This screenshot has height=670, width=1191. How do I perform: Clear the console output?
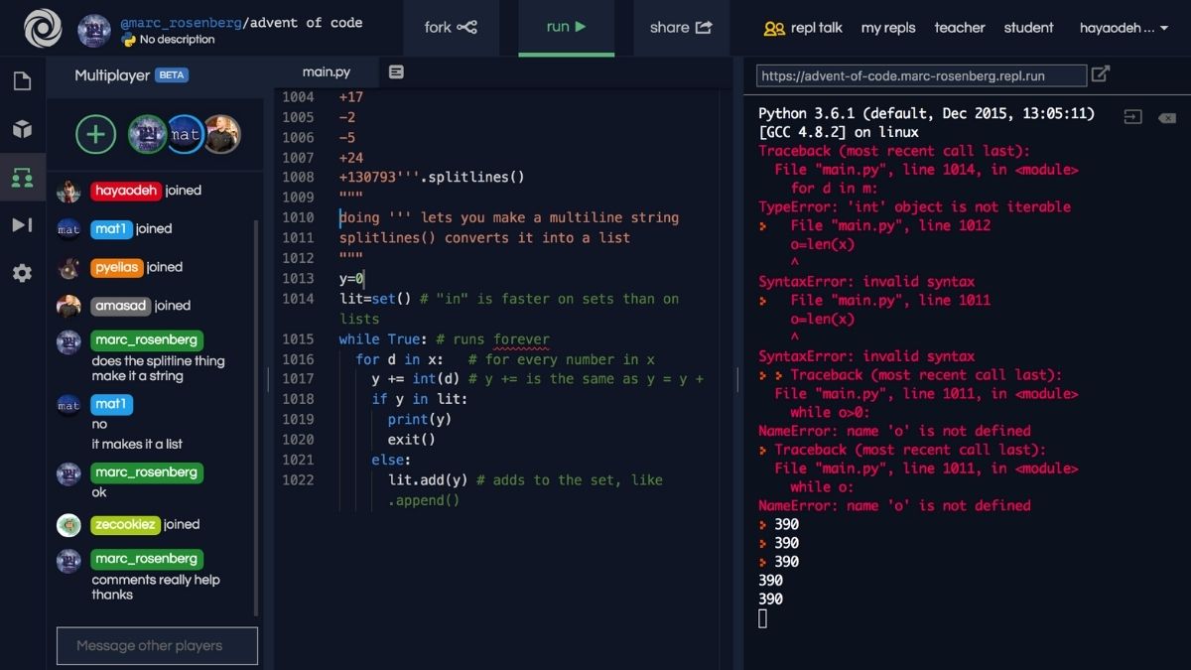pyautogui.click(x=1164, y=116)
